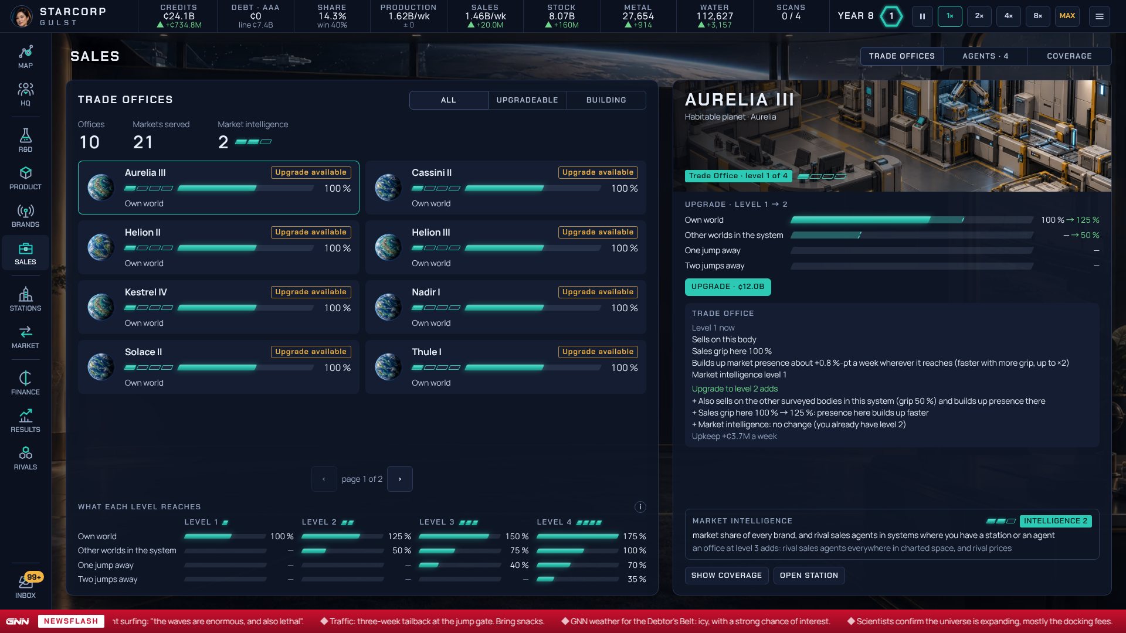Screen dimensions: 1126x633
Task: Filter offices by All
Action: coord(449,100)
